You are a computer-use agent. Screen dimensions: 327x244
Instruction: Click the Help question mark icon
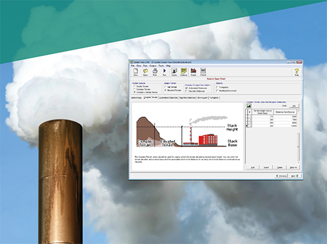296,72
